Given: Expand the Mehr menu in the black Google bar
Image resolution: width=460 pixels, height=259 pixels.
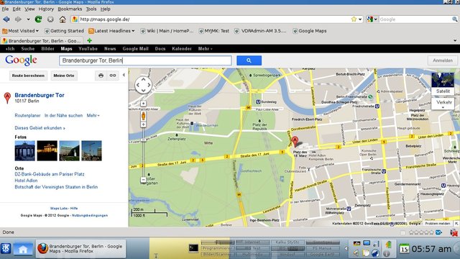Looking at the screenshot, I should tap(205, 49).
